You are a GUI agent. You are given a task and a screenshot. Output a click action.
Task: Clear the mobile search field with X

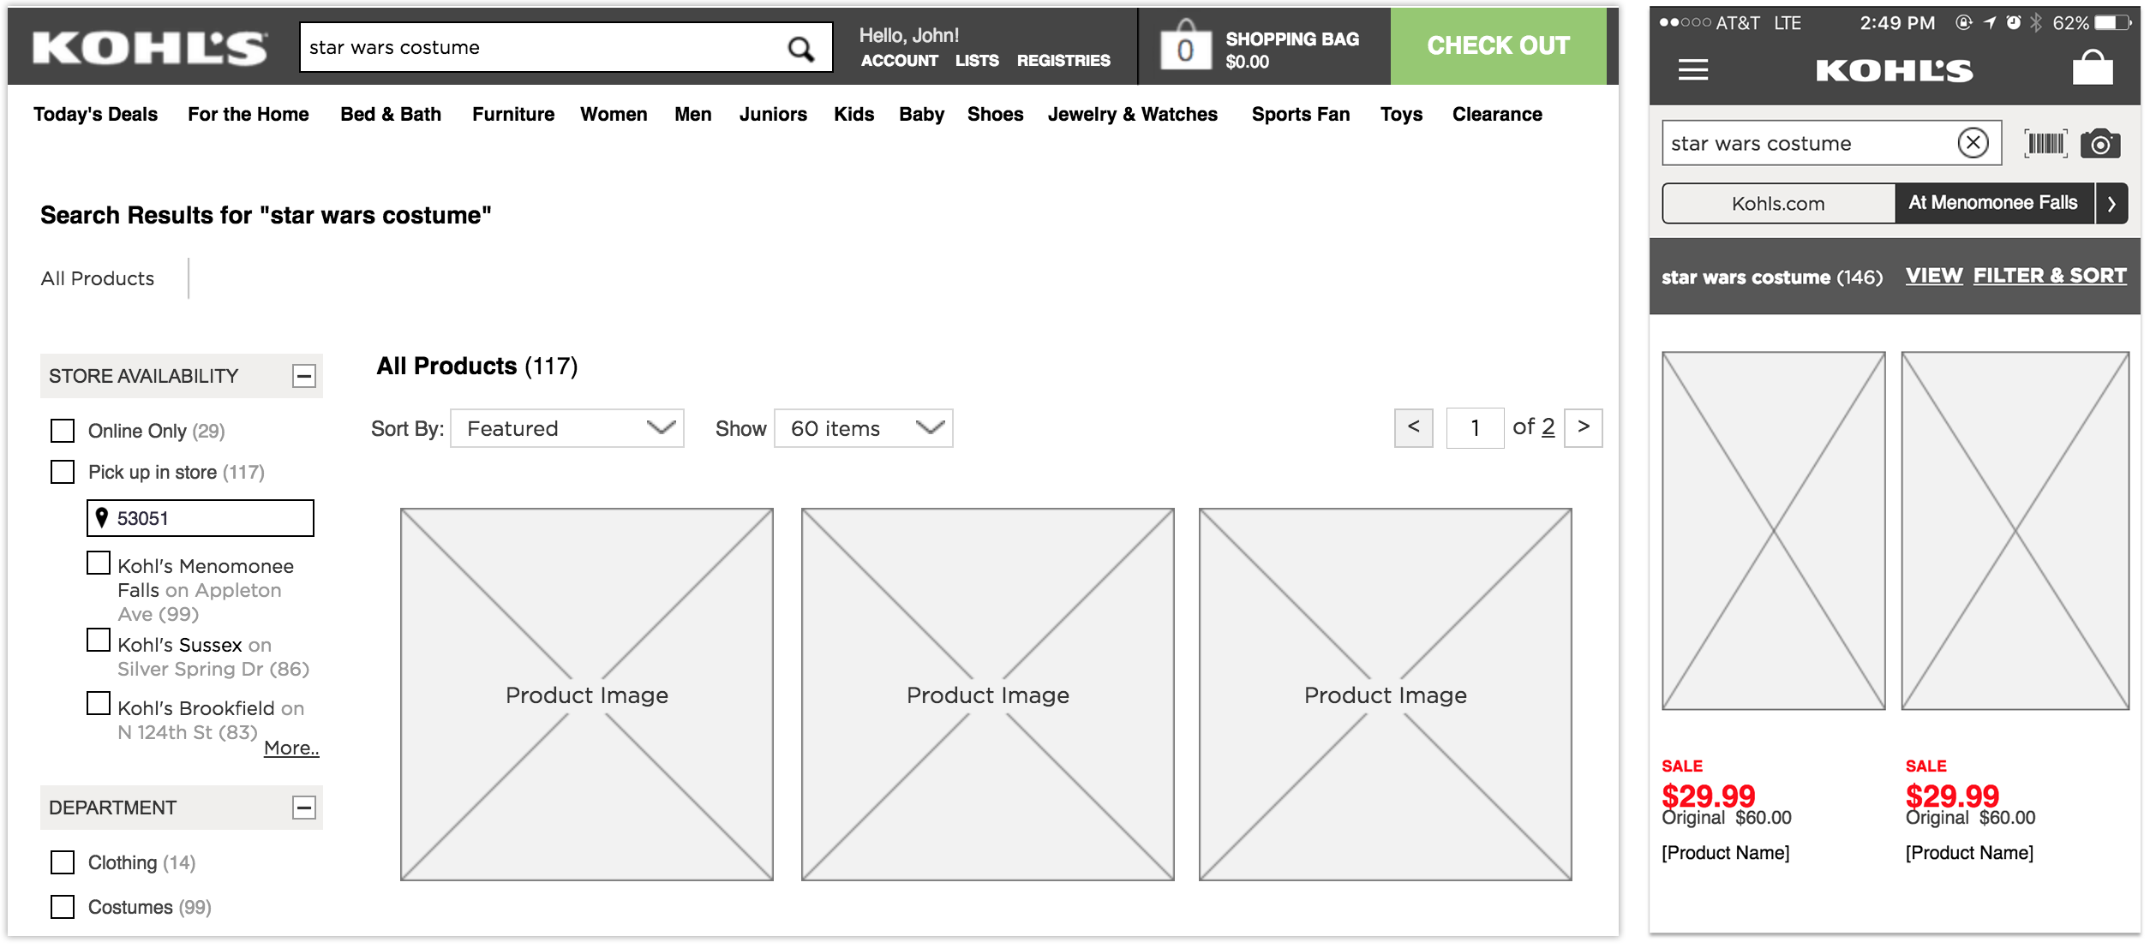(x=1973, y=142)
